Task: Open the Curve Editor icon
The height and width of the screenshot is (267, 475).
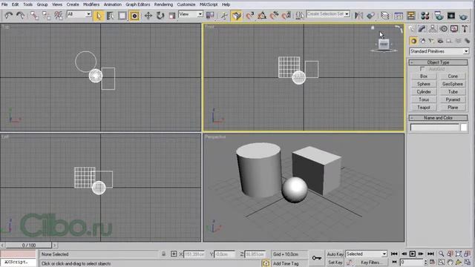Action: point(399,16)
